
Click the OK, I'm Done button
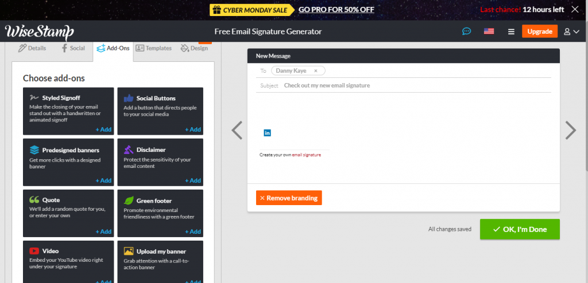(520, 229)
